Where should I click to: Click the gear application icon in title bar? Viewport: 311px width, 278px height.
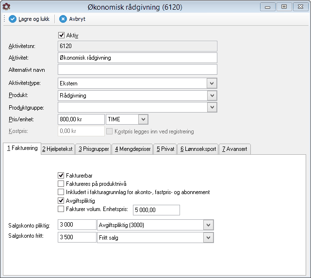pyautogui.click(x=6, y=7)
